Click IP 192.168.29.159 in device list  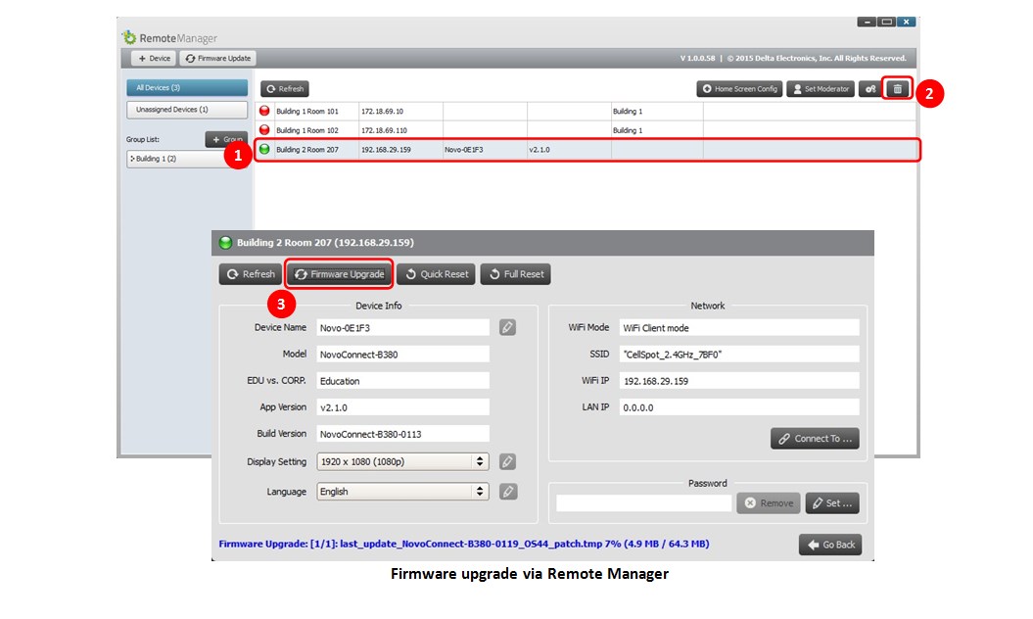click(386, 150)
